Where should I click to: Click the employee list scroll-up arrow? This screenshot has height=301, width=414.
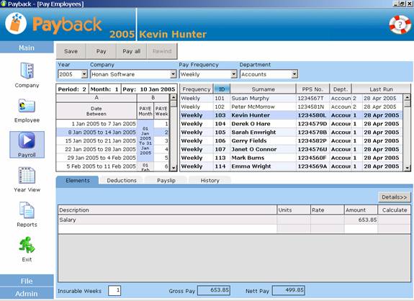(407, 97)
